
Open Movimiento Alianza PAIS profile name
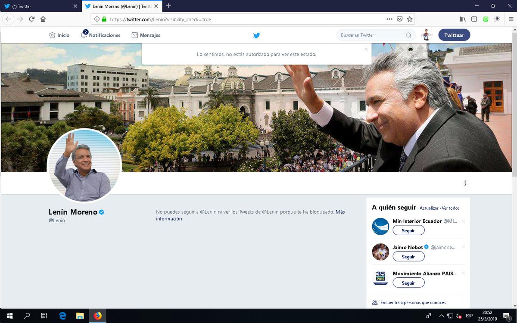(424, 273)
